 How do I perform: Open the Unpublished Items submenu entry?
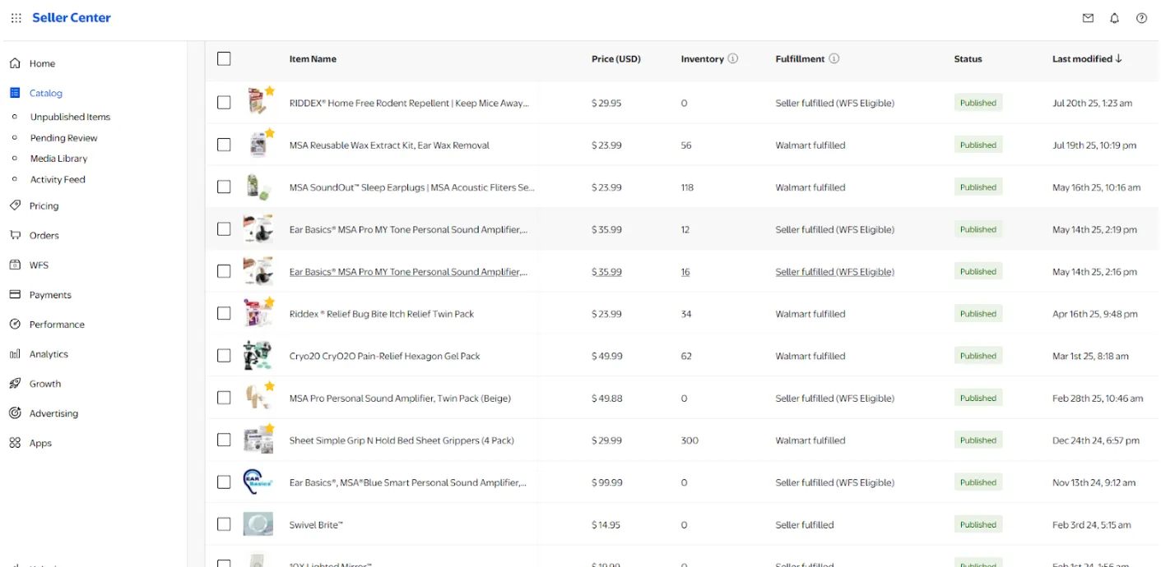click(x=70, y=117)
